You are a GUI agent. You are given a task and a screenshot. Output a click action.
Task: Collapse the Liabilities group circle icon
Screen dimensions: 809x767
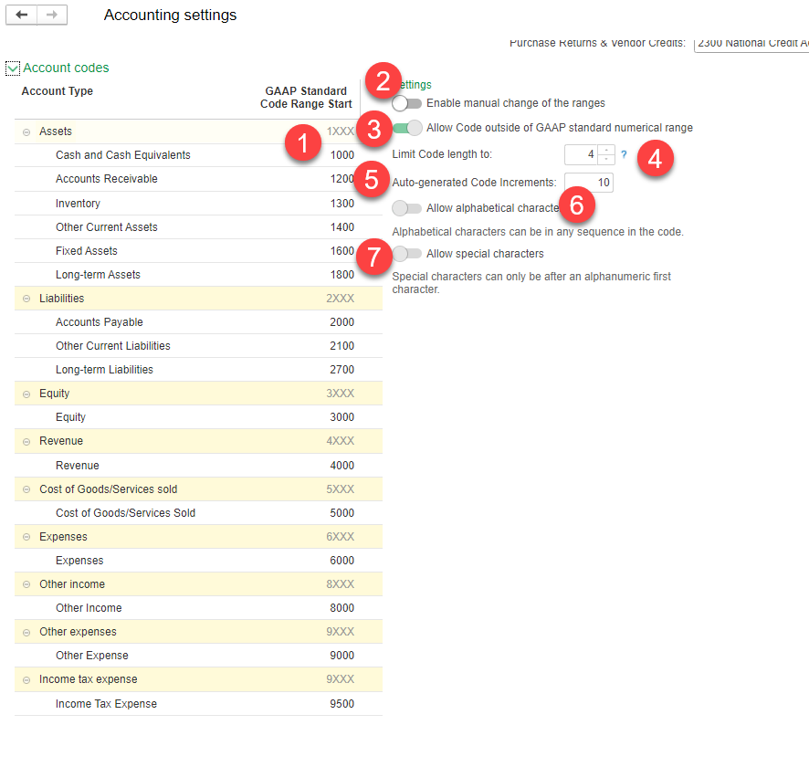point(26,299)
